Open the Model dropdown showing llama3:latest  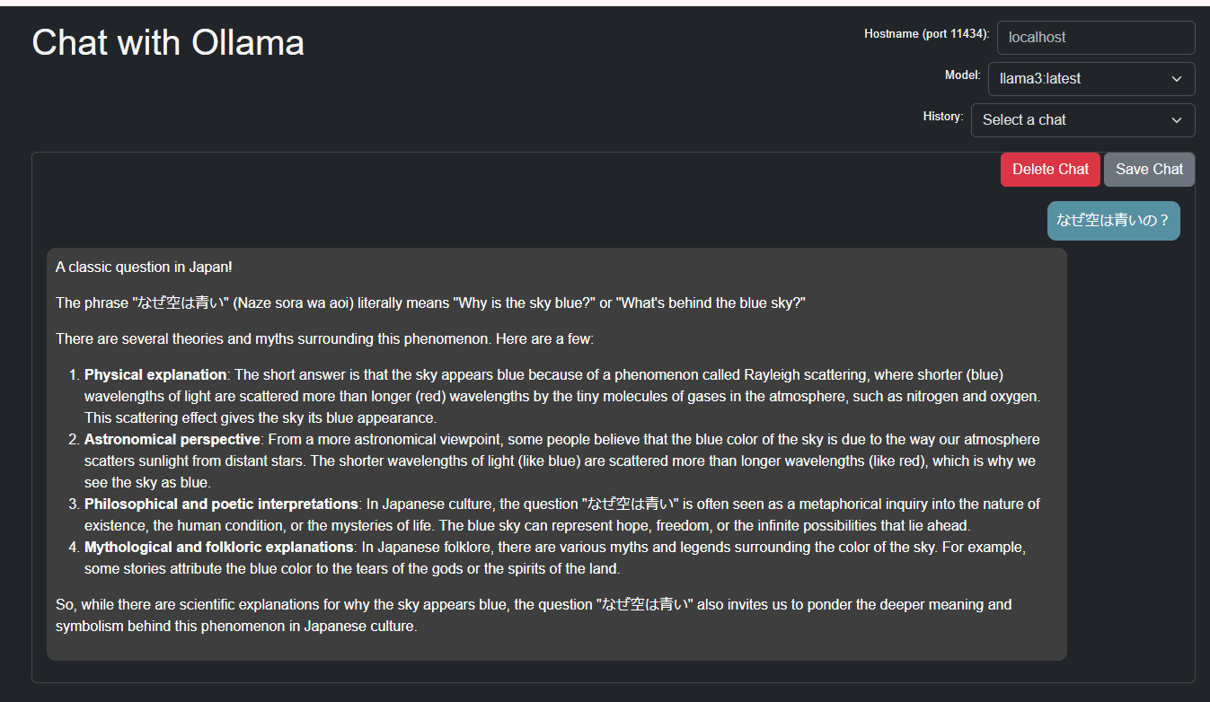pyautogui.click(x=1091, y=79)
